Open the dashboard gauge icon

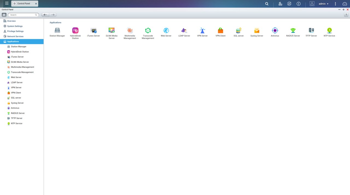pos(345,4)
